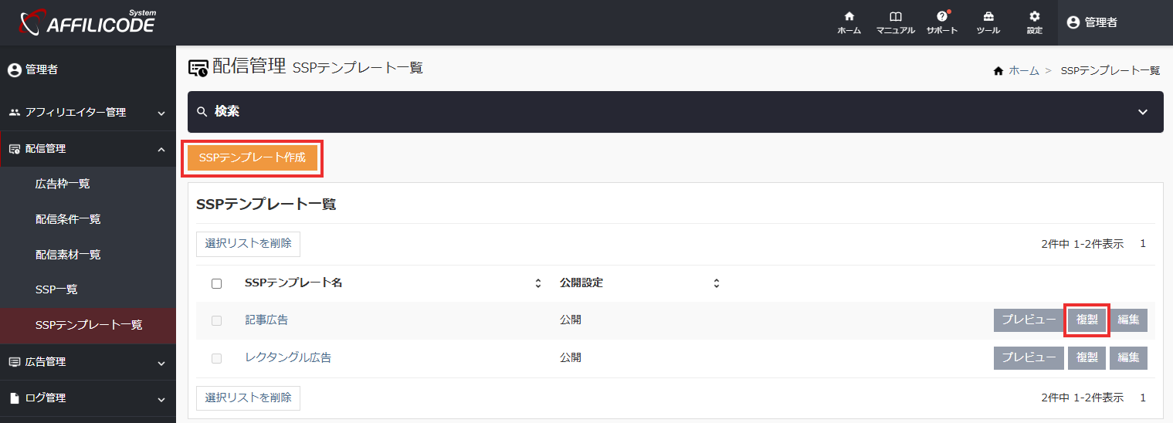The image size is (1173, 423).
Task: Click the SSPテンプレート作成 button
Action: coord(253,157)
